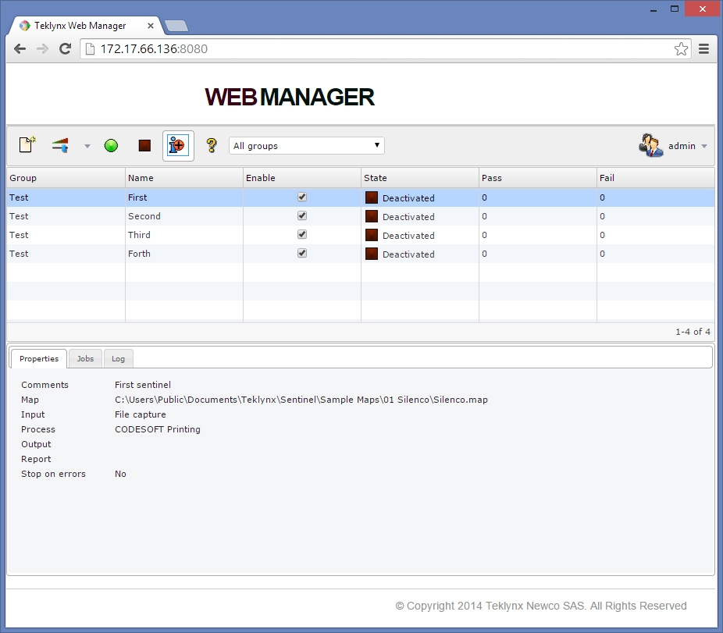
Task: Click the Map path Silenco.map text
Action: point(301,400)
